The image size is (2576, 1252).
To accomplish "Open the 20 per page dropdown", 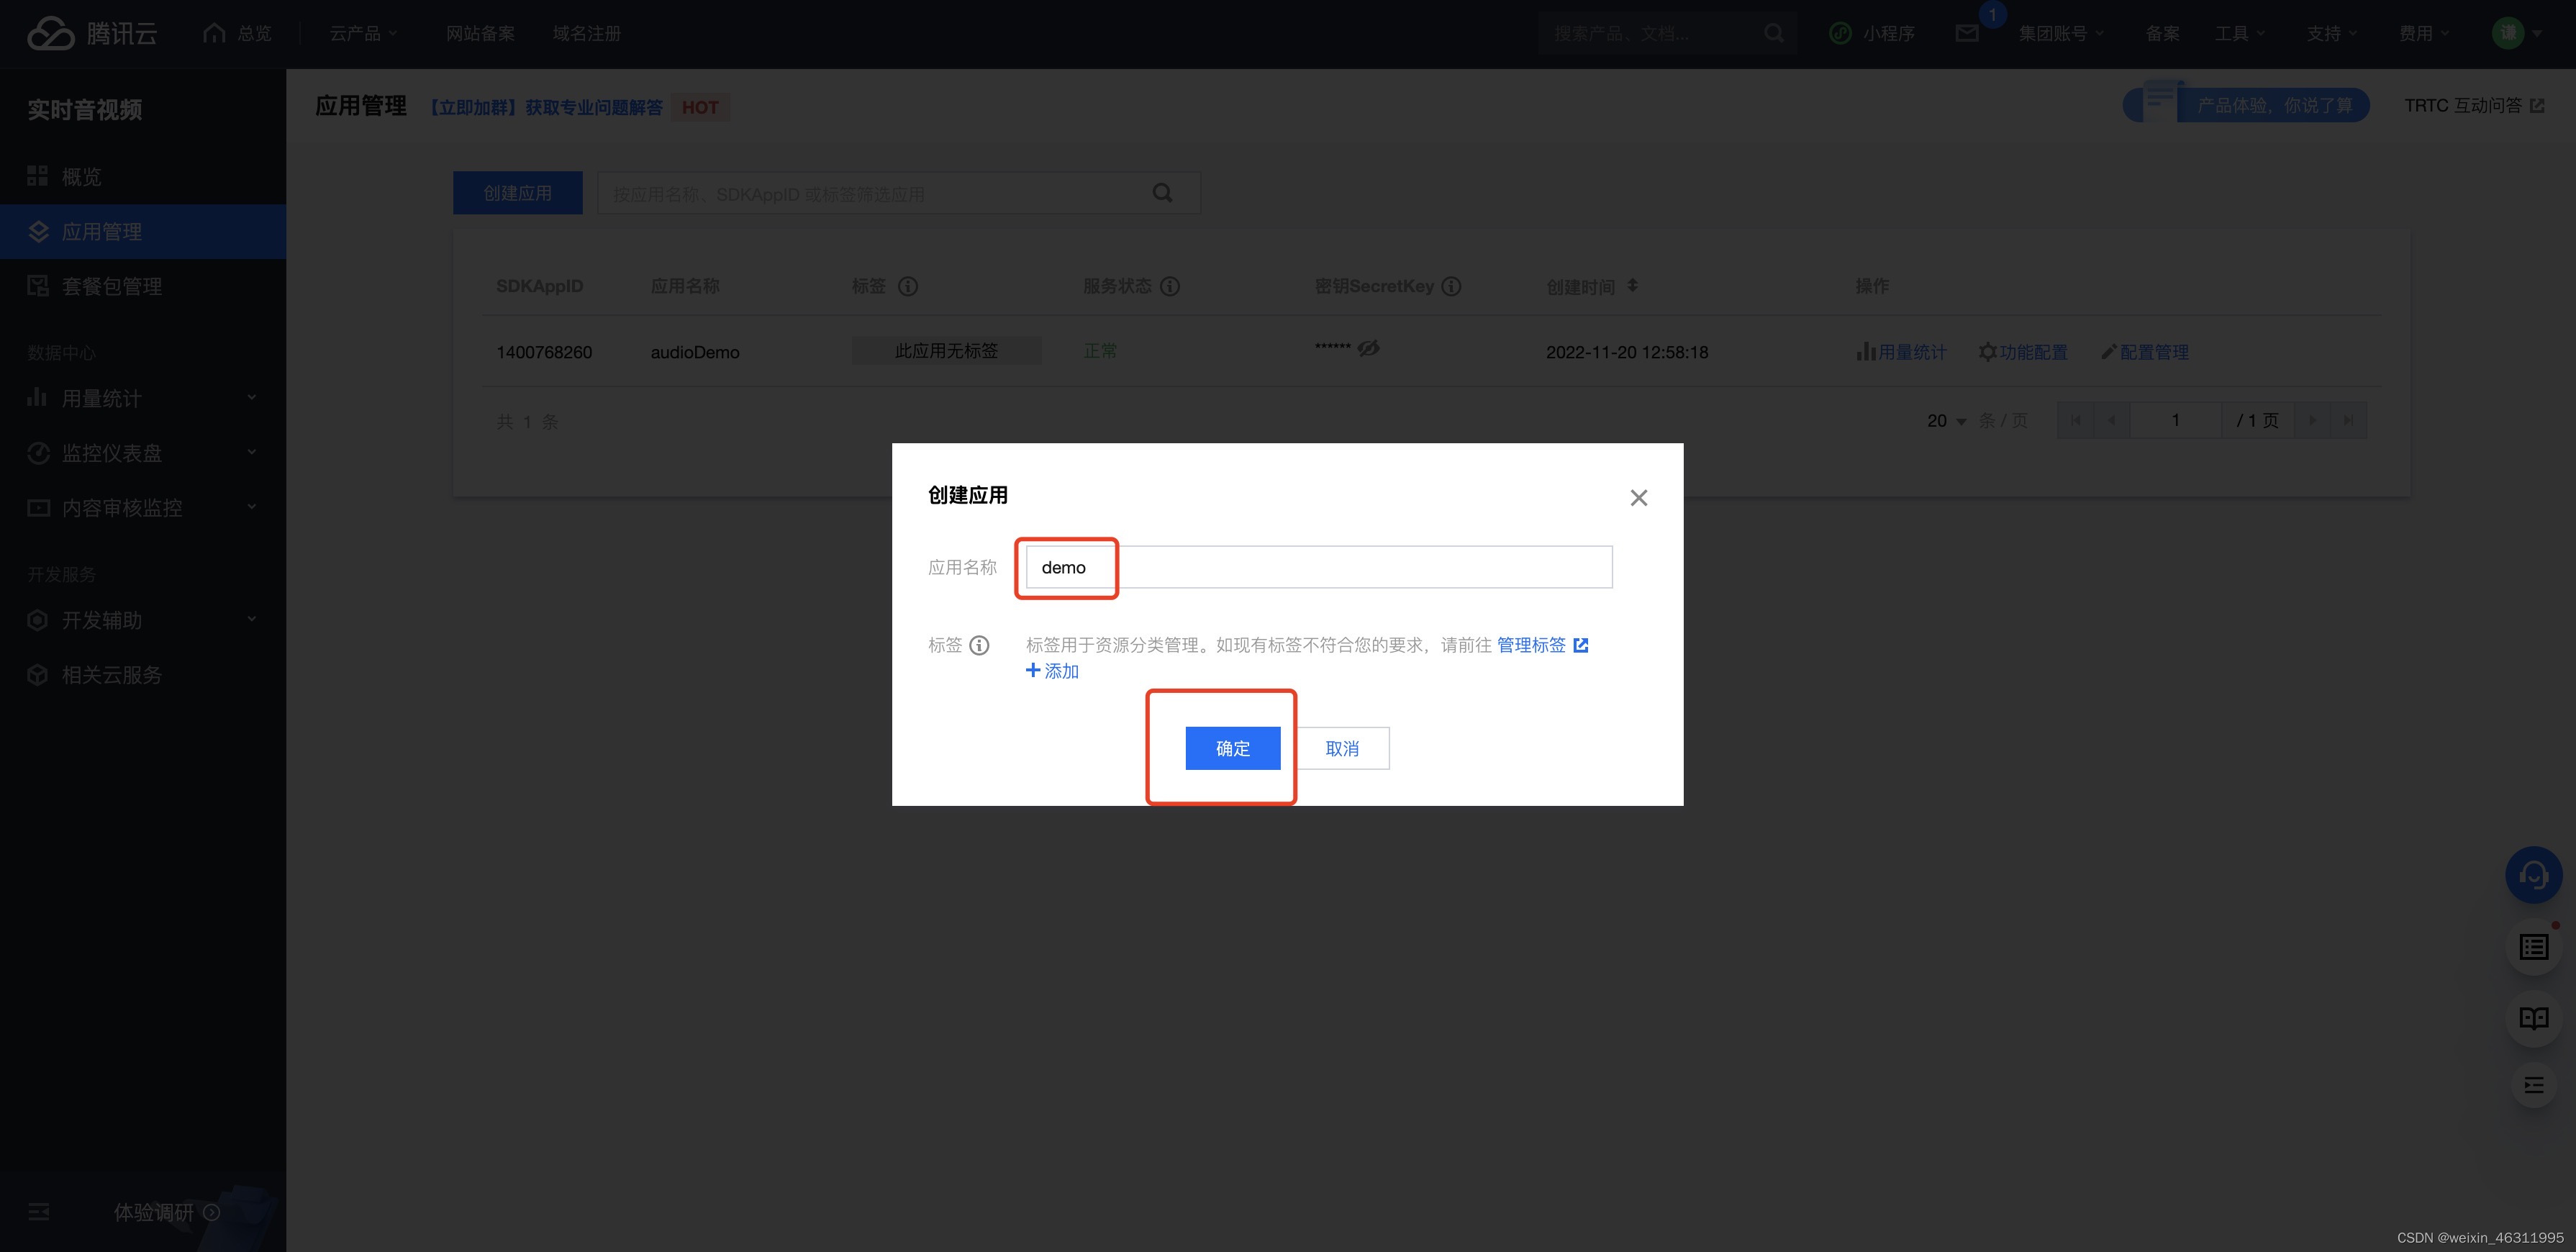I will pos(1946,421).
